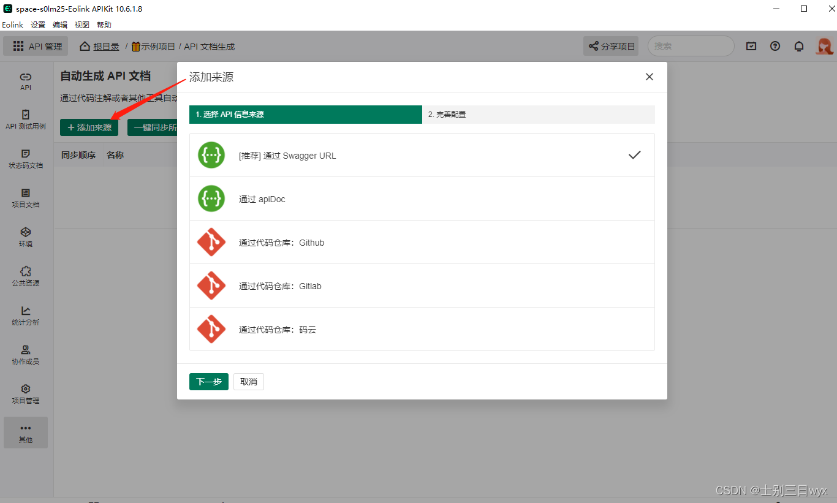Select 其他 in sidebar

[26, 433]
